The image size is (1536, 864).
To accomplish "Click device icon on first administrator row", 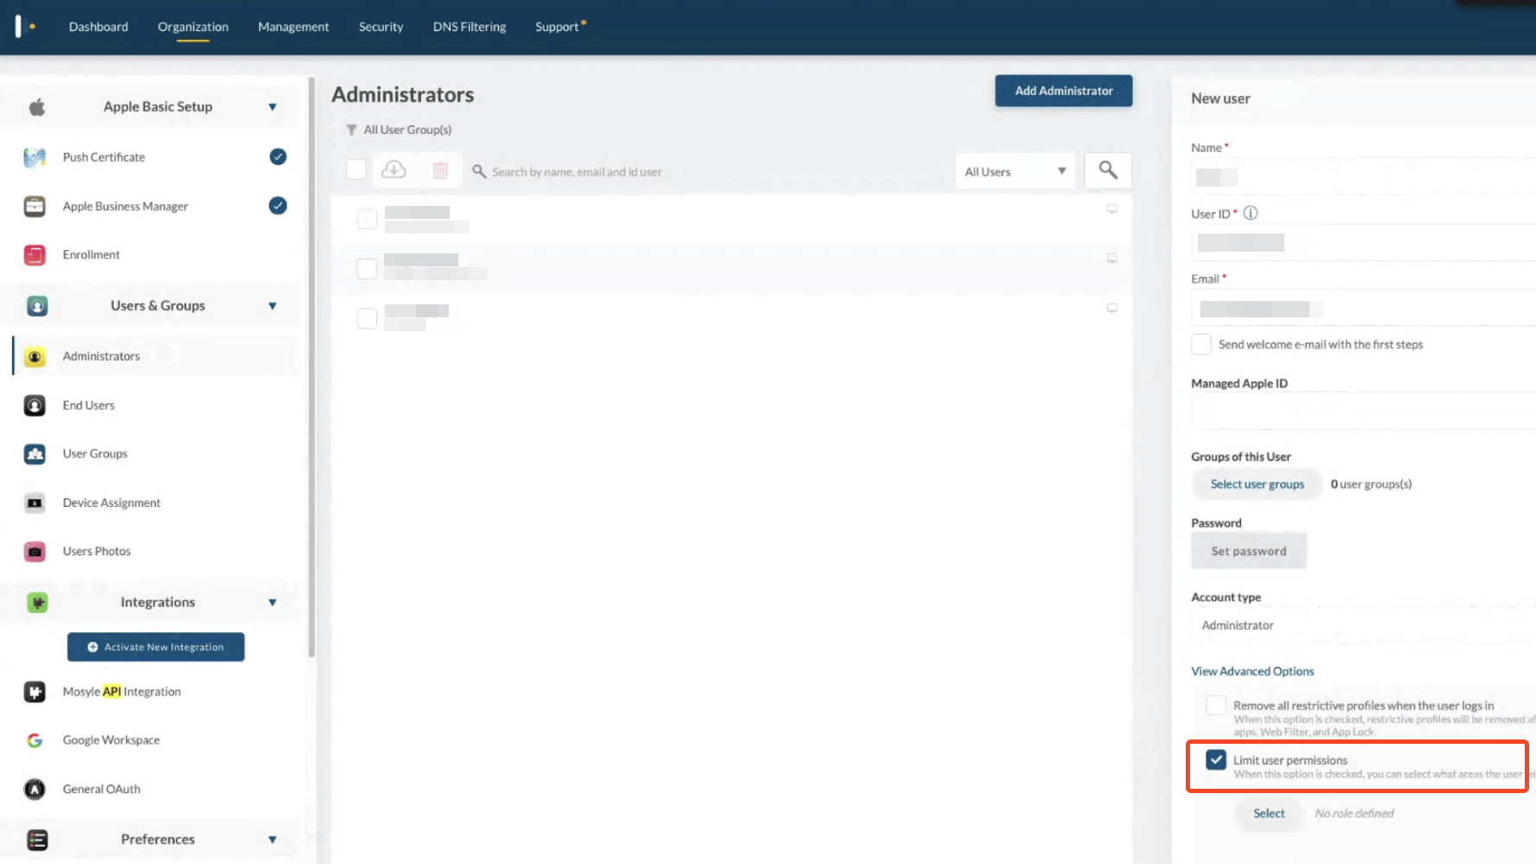I will click(1112, 209).
